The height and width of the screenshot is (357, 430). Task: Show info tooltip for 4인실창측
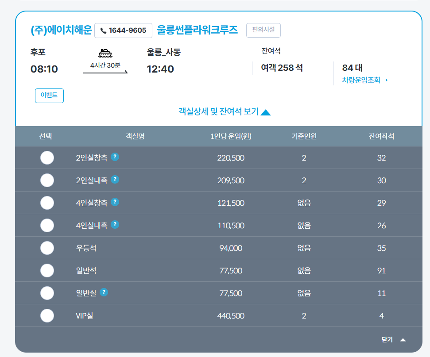115,202
